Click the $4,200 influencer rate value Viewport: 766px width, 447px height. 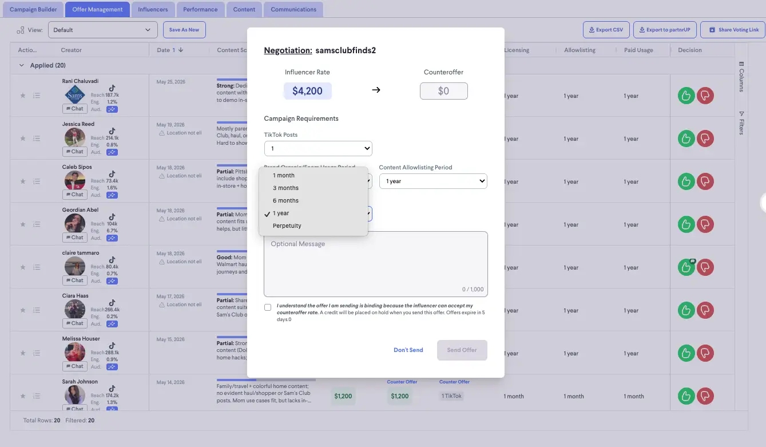coord(307,91)
